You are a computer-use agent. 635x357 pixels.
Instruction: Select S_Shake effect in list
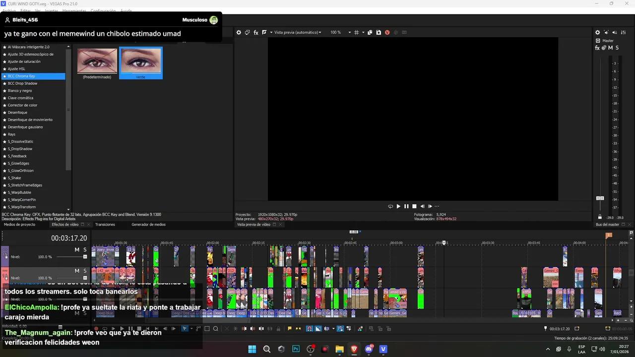33,178
